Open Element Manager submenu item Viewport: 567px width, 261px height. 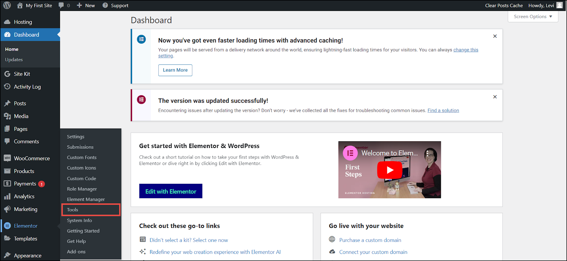coord(86,199)
